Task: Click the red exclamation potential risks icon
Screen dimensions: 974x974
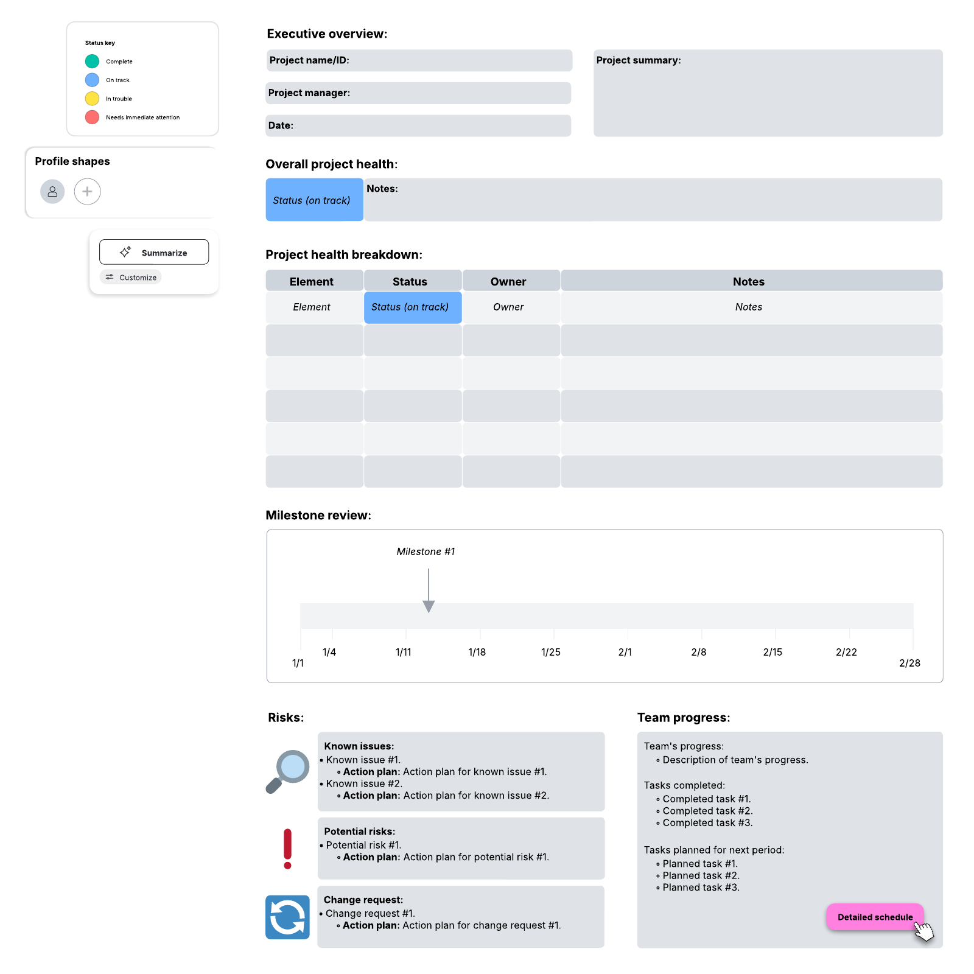Action: 287,849
